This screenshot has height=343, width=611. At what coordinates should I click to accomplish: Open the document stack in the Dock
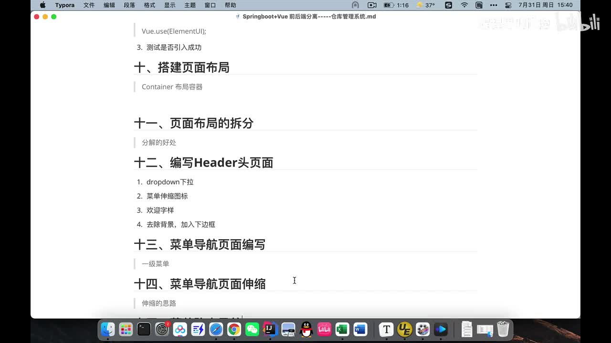tap(467, 329)
